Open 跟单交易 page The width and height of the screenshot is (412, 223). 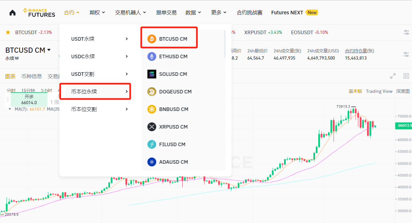[x=166, y=12]
